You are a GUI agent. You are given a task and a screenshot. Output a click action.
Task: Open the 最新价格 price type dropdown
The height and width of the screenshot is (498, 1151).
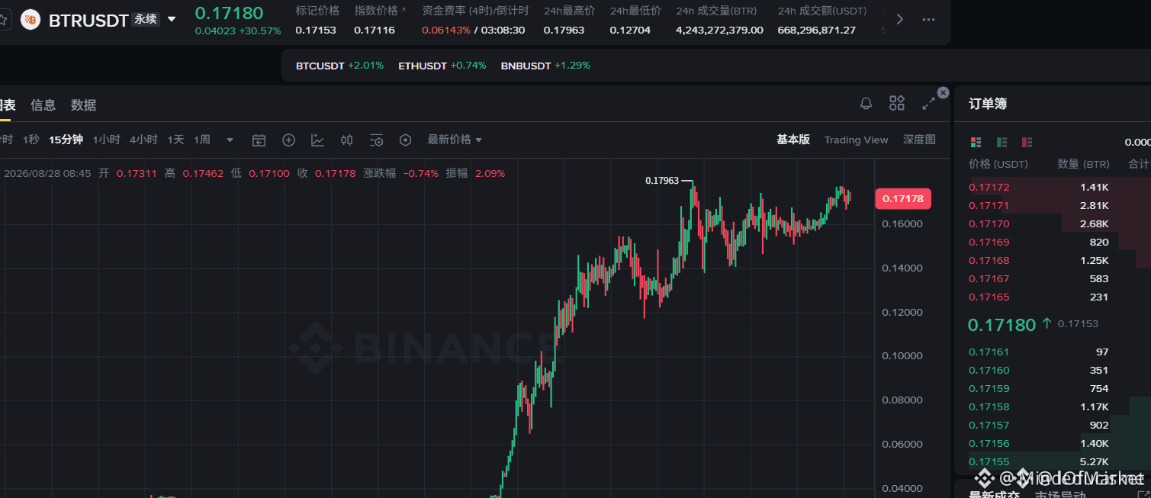(455, 140)
